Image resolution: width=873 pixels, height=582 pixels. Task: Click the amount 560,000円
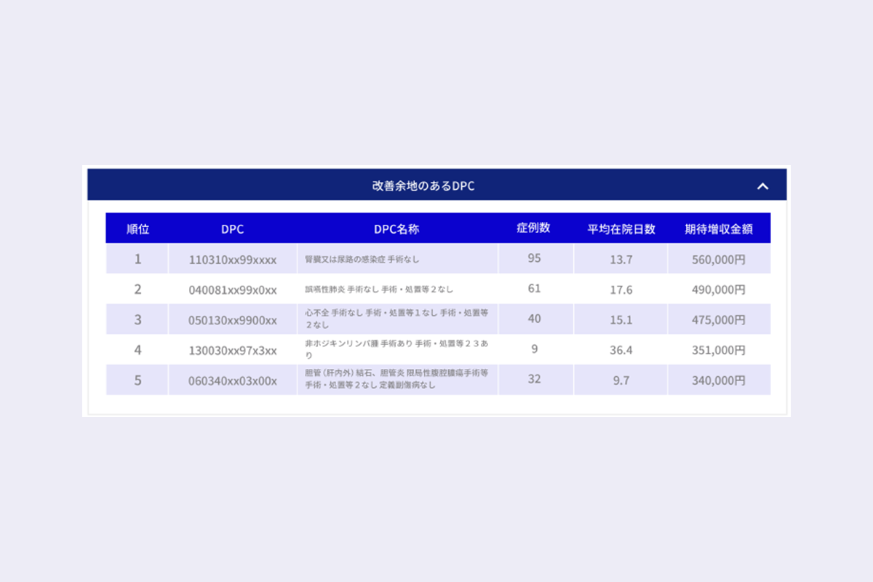point(719,260)
